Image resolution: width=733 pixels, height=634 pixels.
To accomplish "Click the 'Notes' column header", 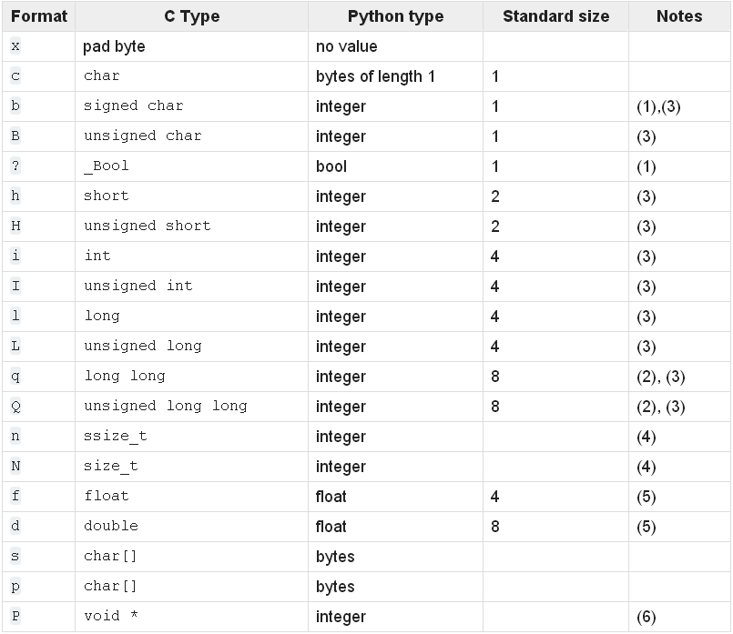I will [x=678, y=16].
